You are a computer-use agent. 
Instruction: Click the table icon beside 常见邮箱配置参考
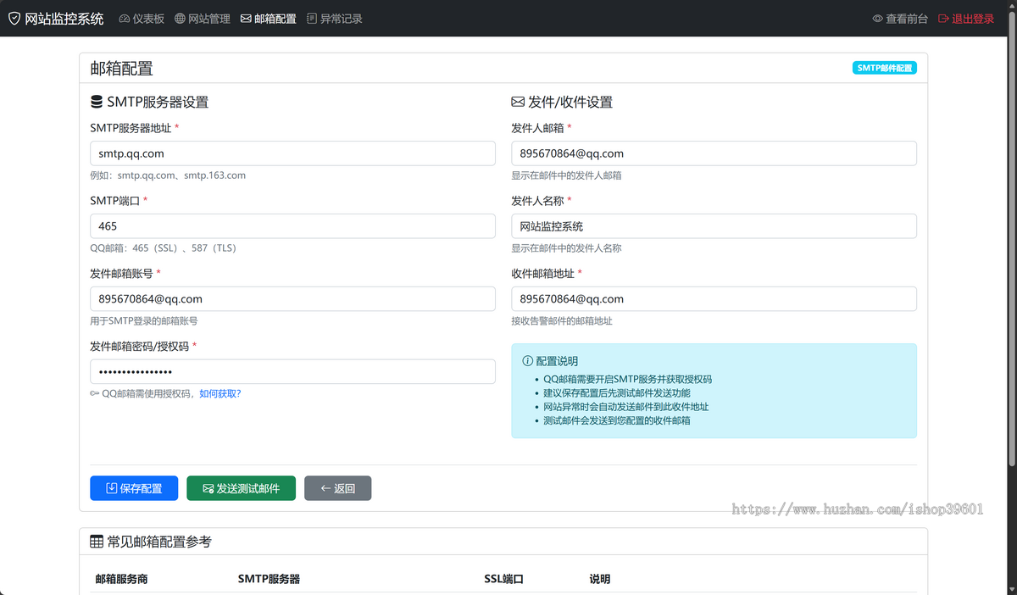point(96,541)
